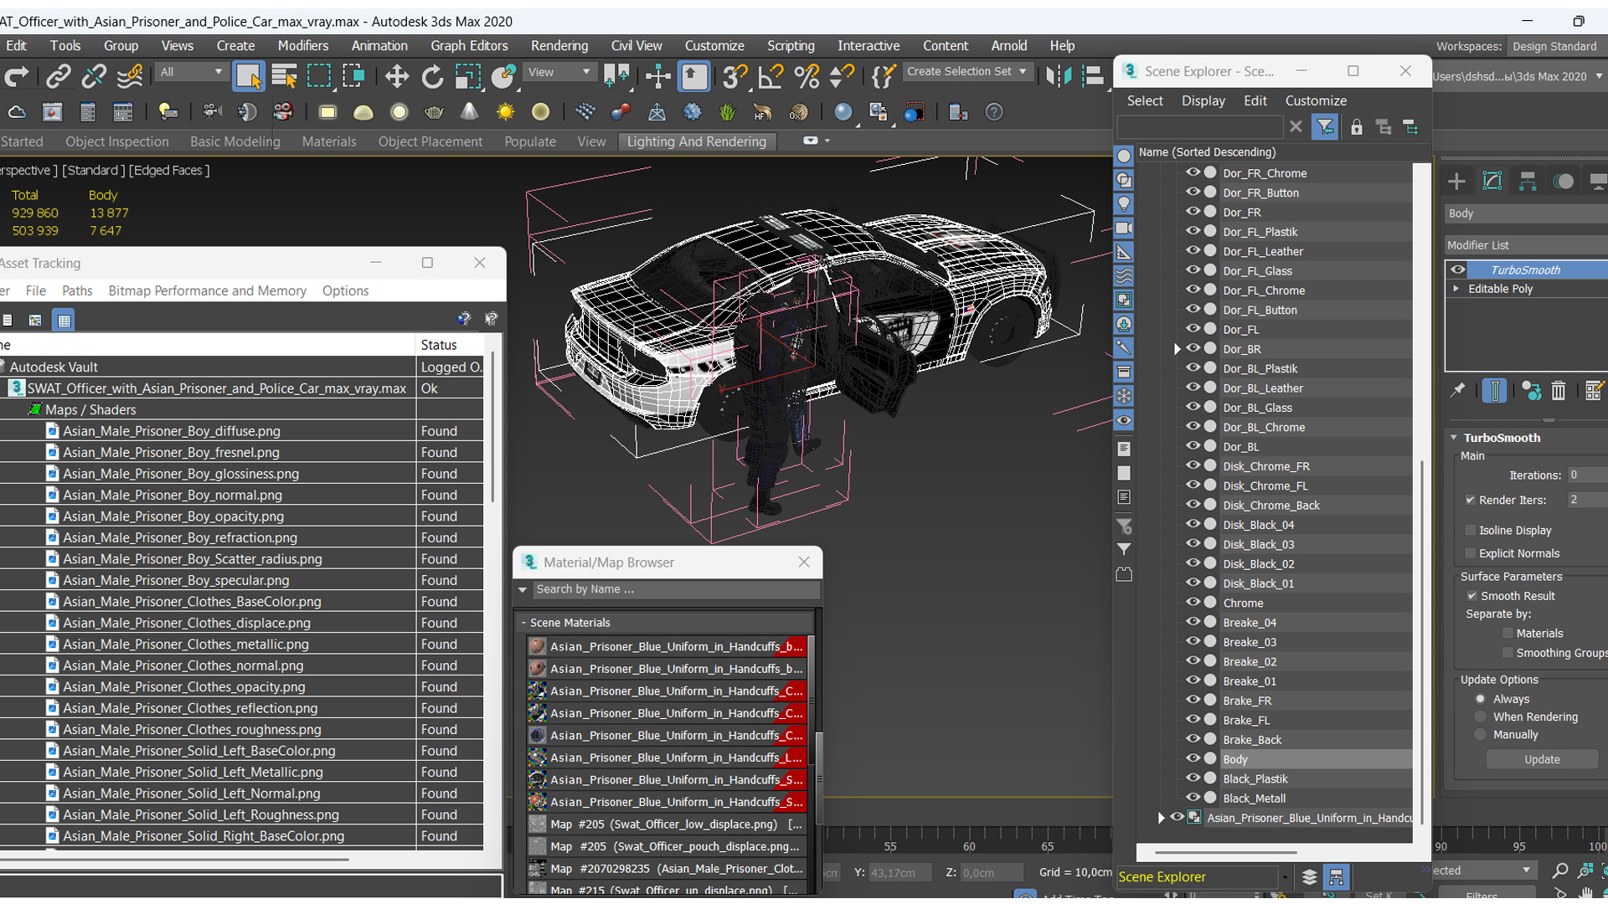Click the Modifier List selector
The width and height of the screenshot is (1608, 904).
tap(1526, 245)
